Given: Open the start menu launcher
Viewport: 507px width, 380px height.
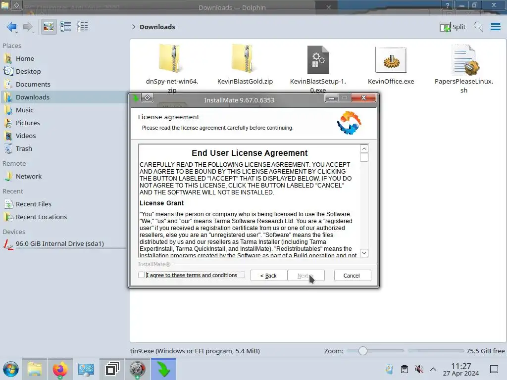Looking at the screenshot, I should [x=11, y=369].
